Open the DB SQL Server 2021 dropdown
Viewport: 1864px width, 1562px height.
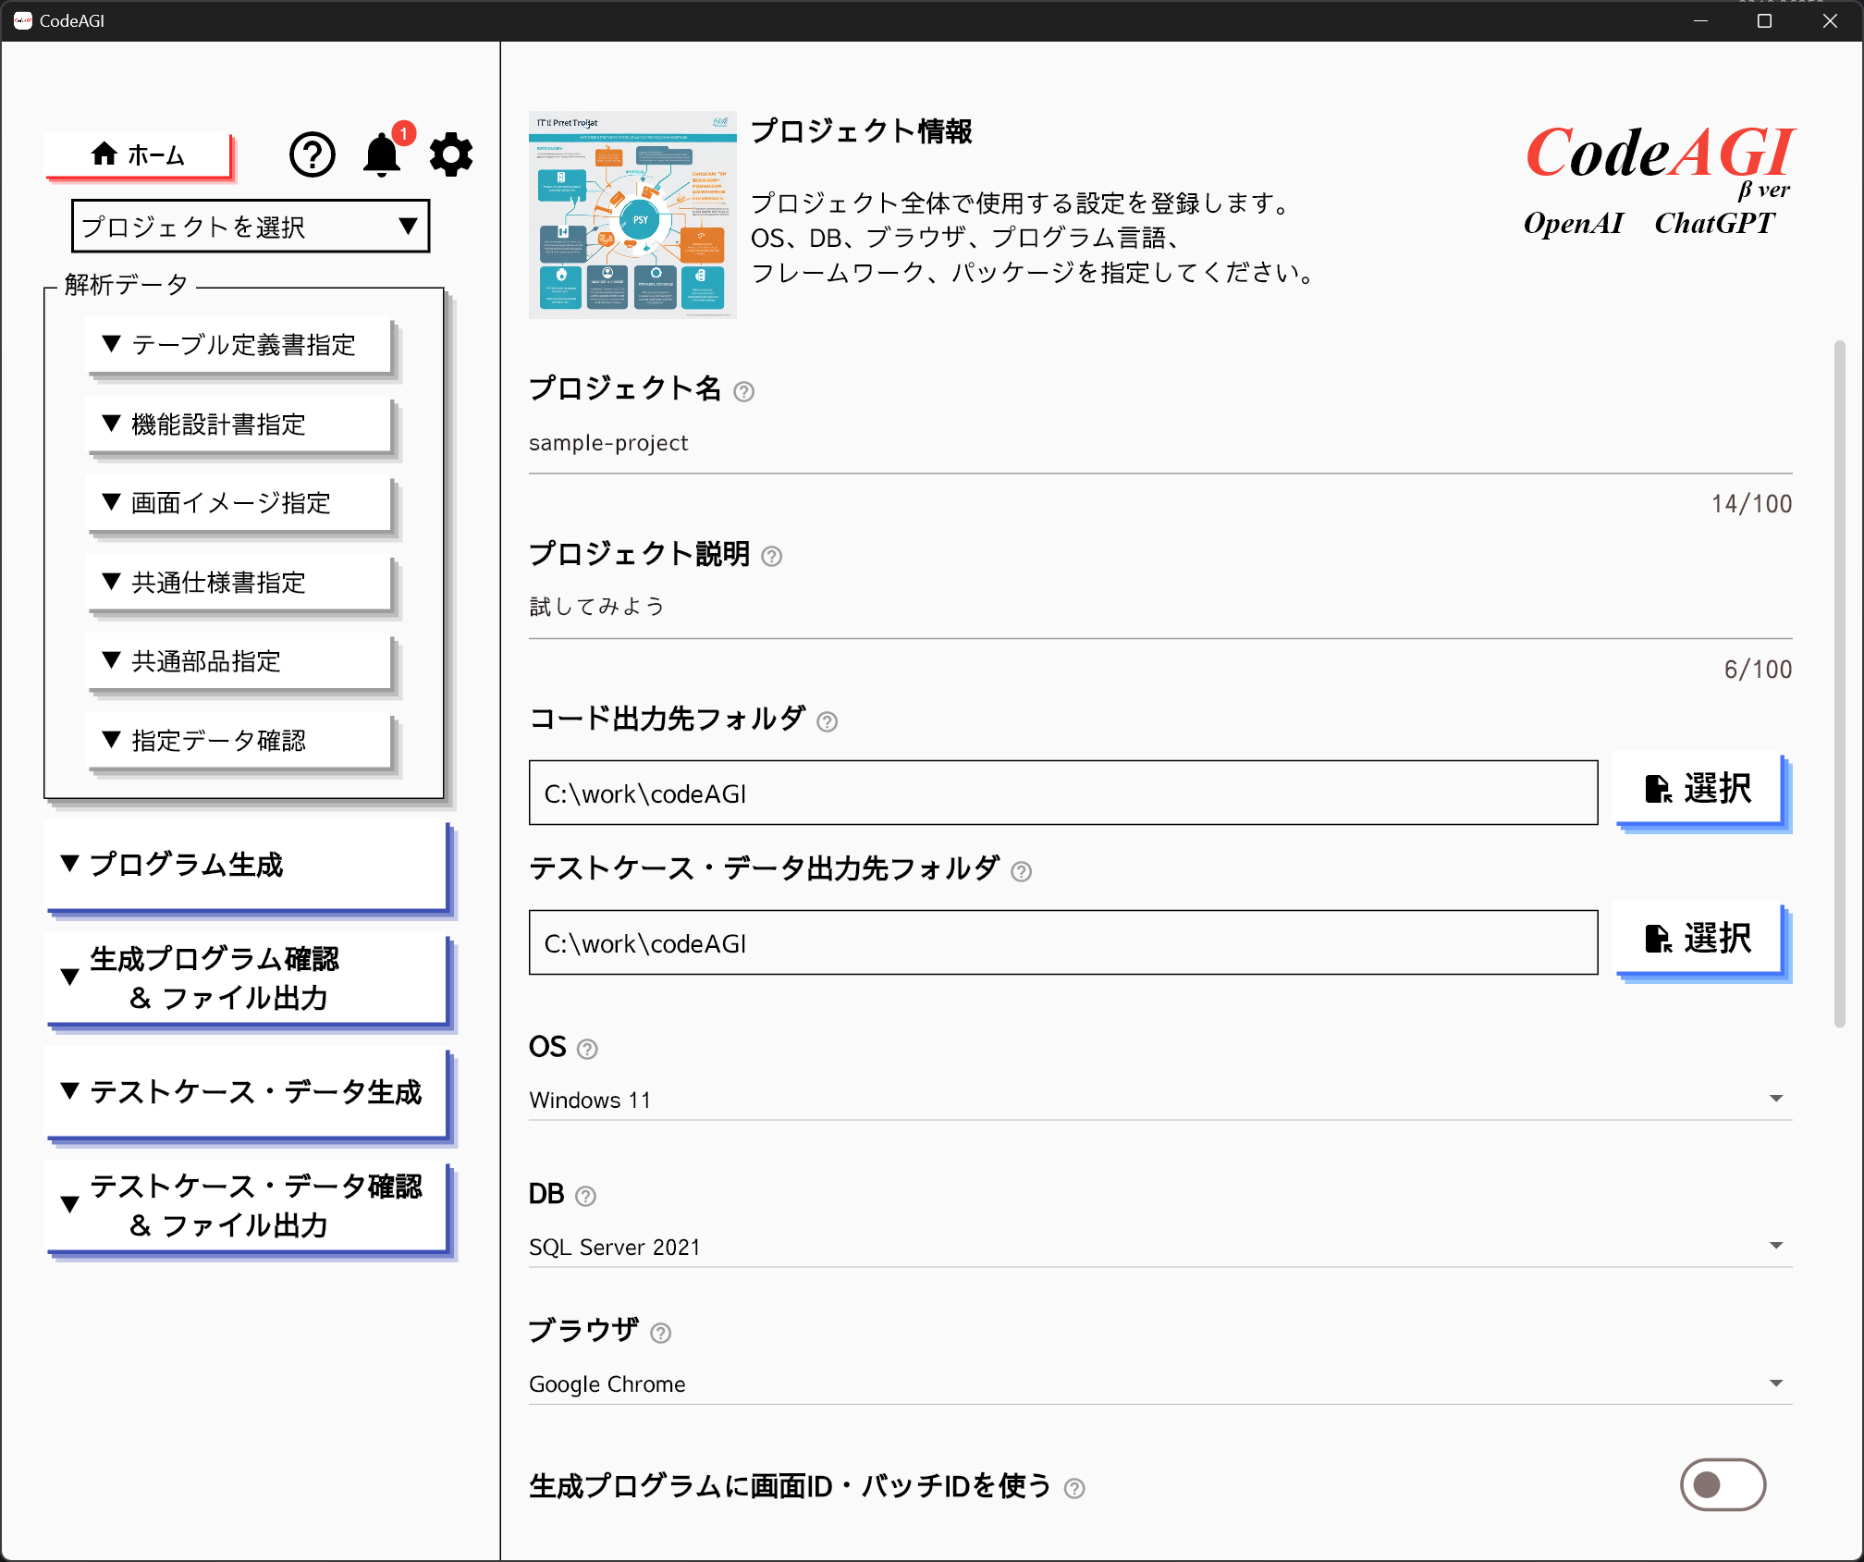[1159, 1247]
